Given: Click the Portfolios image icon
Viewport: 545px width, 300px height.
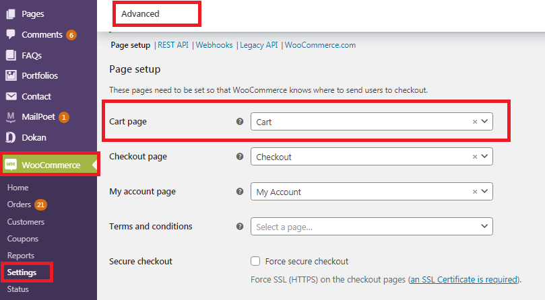Looking at the screenshot, I should 11,75.
